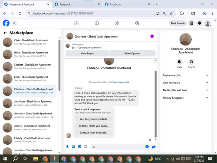This screenshot has width=217, height=163.
Task: Click the Facebook logo
Action: 6,23
